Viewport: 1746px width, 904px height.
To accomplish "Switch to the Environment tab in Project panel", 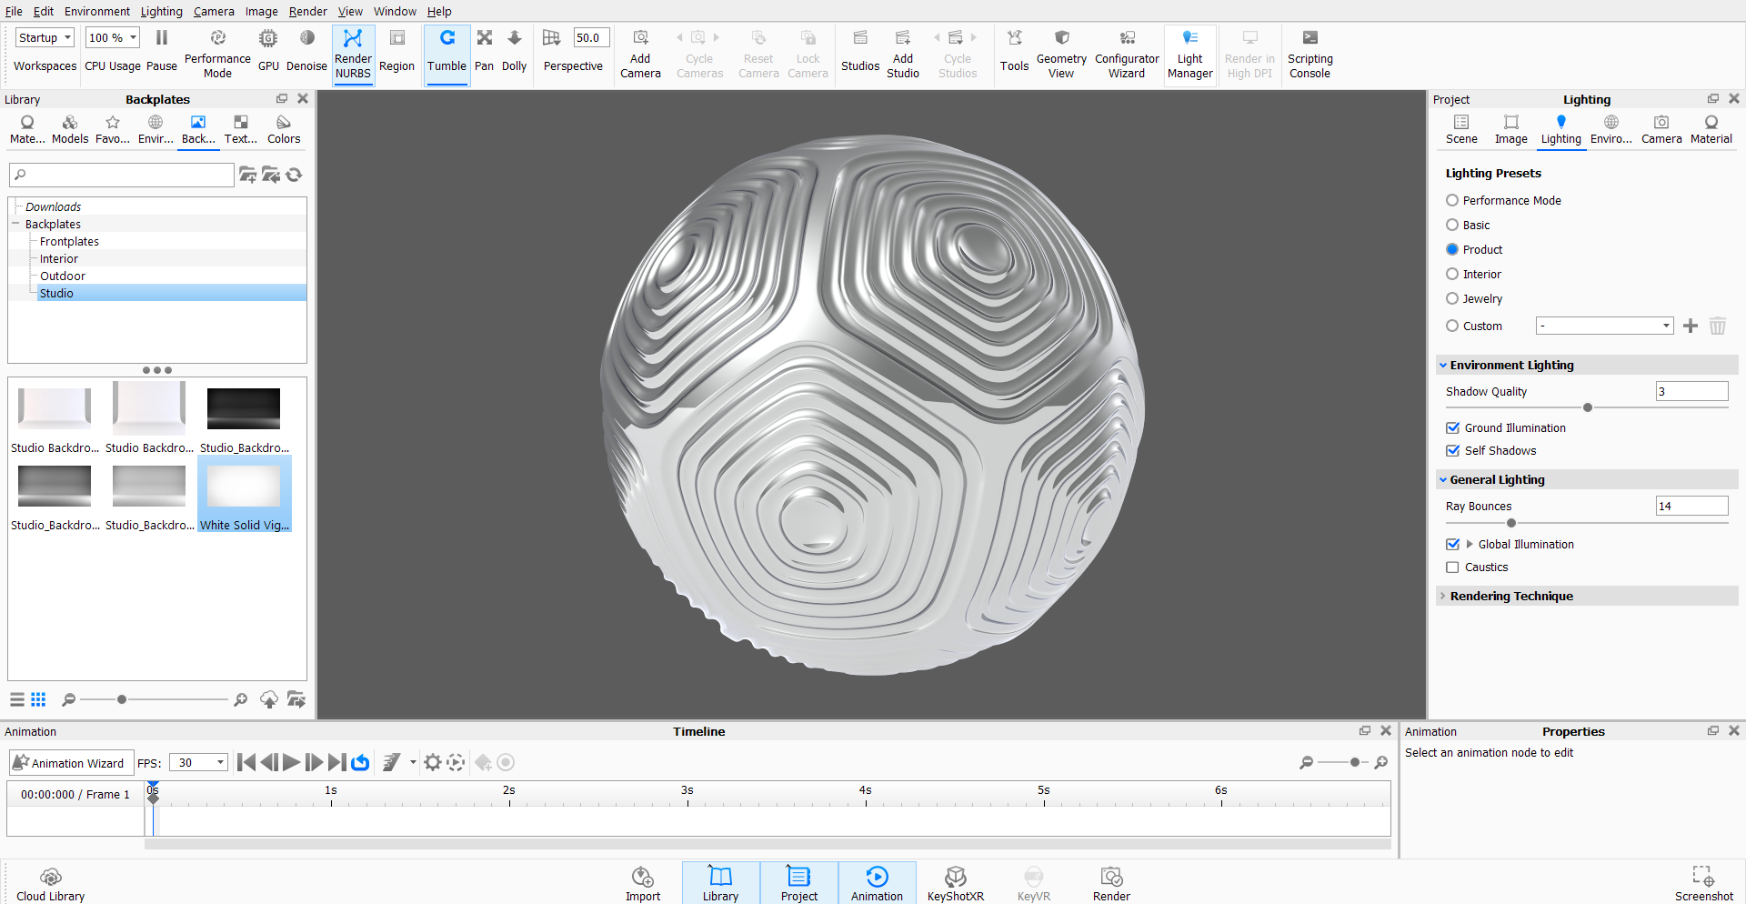I will click(1611, 129).
